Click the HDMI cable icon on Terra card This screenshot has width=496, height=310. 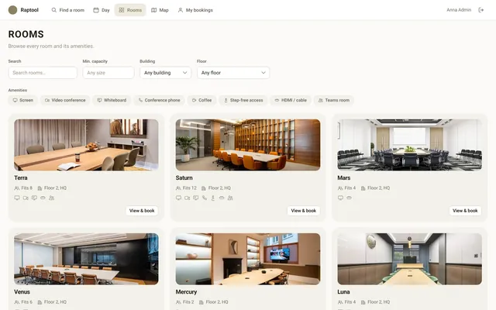tap(43, 198)
